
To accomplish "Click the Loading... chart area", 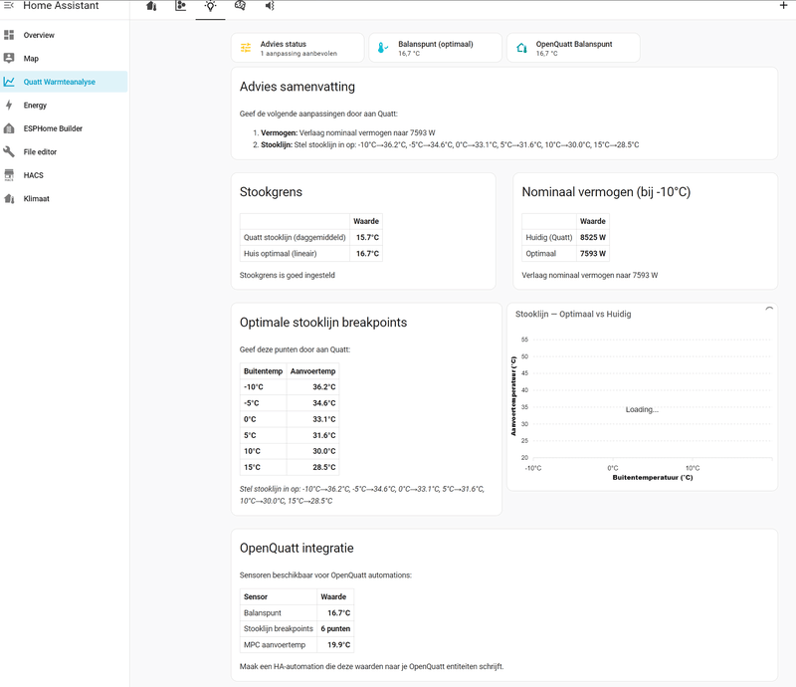I will click(x=642, y=409).
